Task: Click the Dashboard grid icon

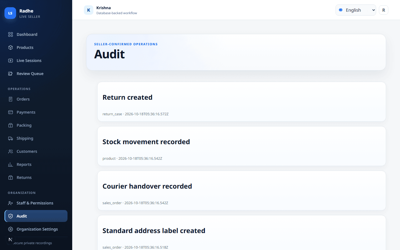Action: (x=11, y=34)
